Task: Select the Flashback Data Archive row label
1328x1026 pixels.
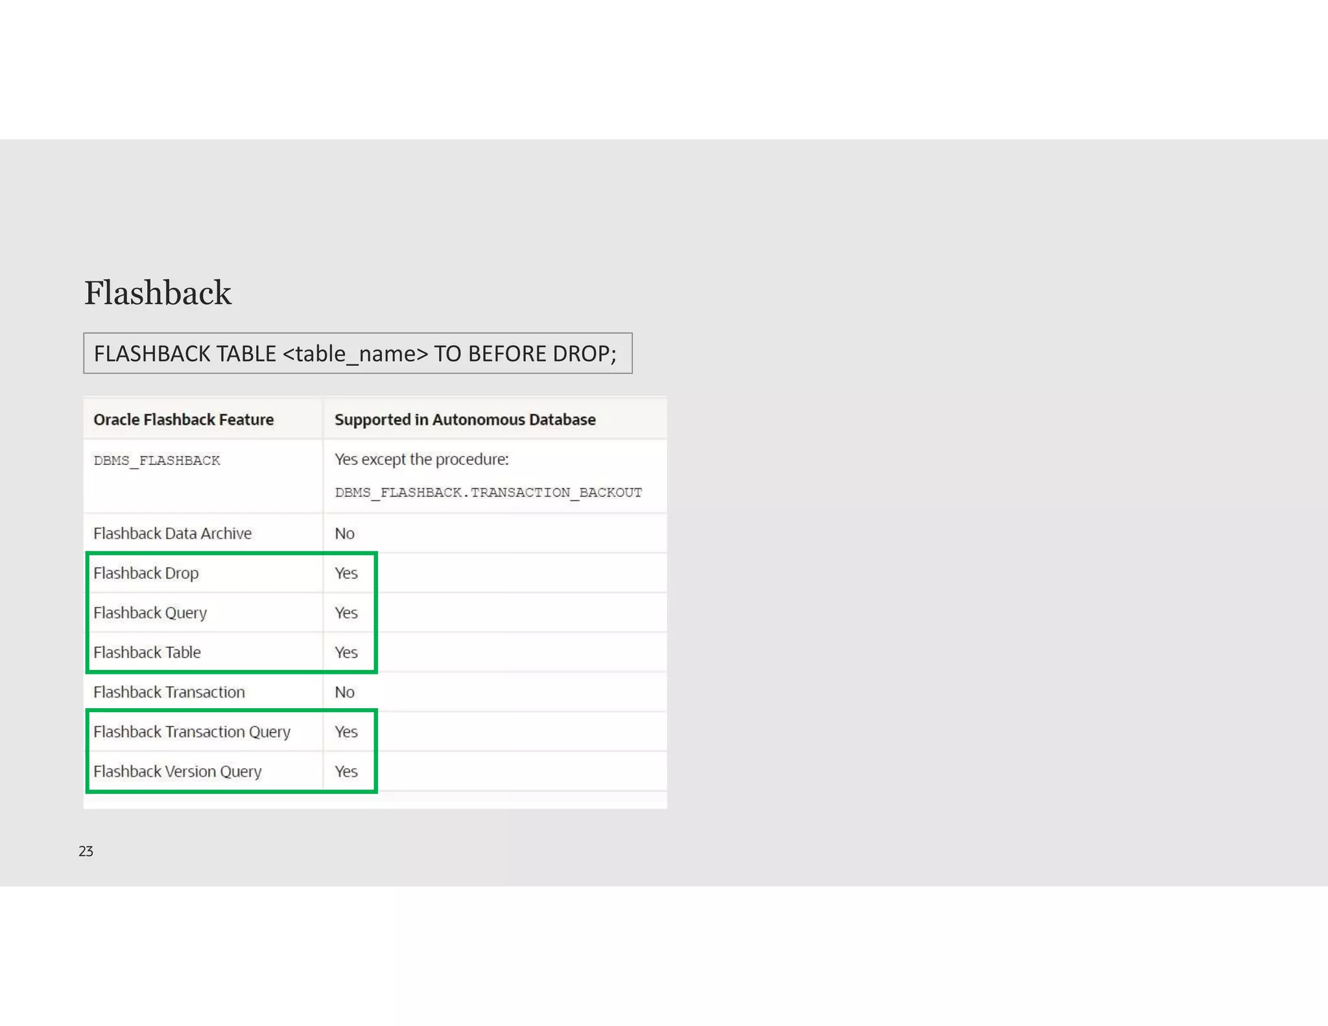Action: tap(172, 533)
